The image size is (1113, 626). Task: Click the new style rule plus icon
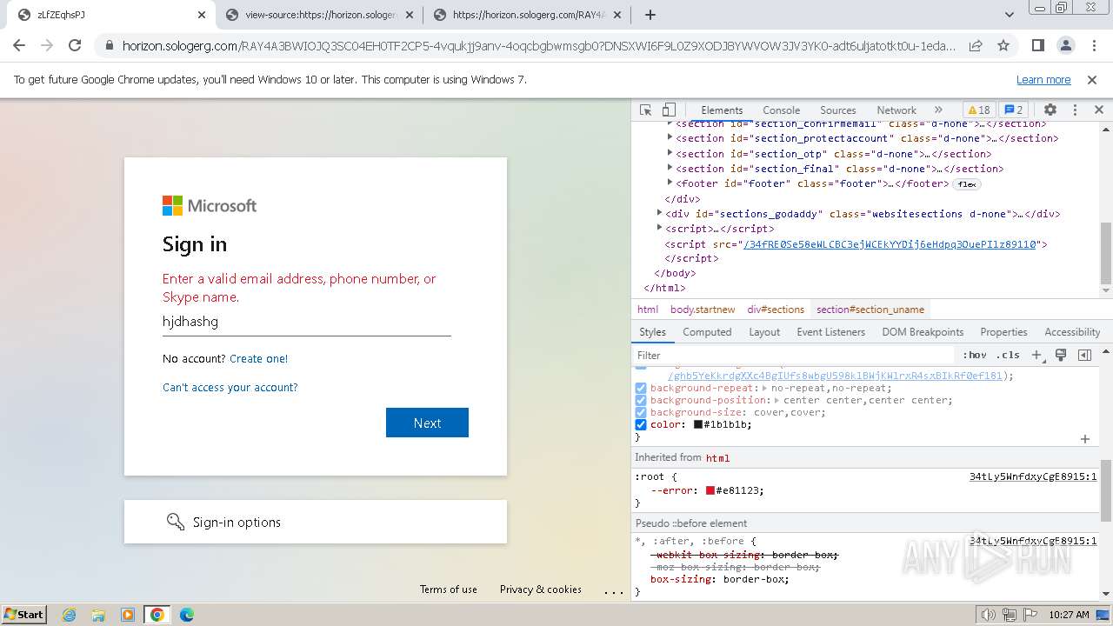point(1036,355)
